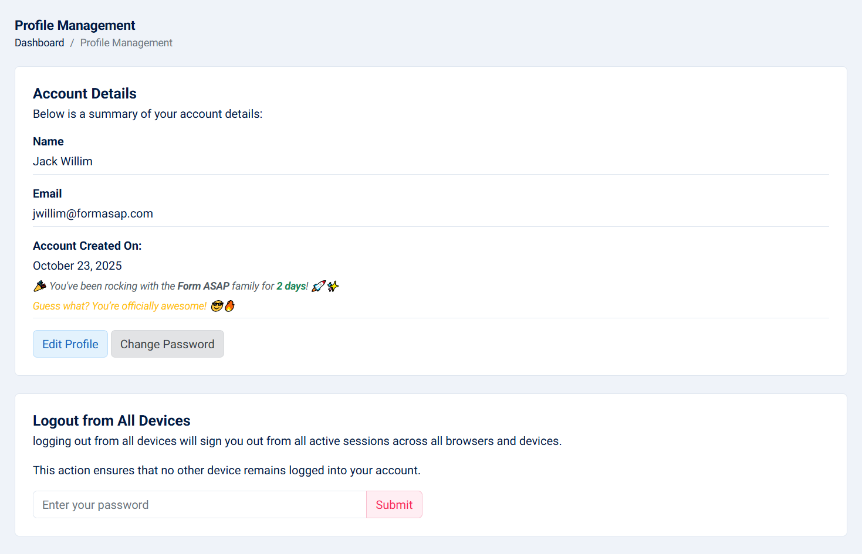Click the party popper emoji icon
The width and height of the screenshot is (862, 554).
39,286
